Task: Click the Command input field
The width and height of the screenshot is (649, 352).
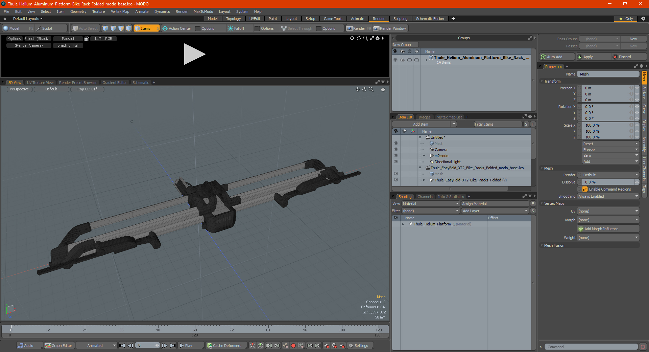Action: [591, 347]
